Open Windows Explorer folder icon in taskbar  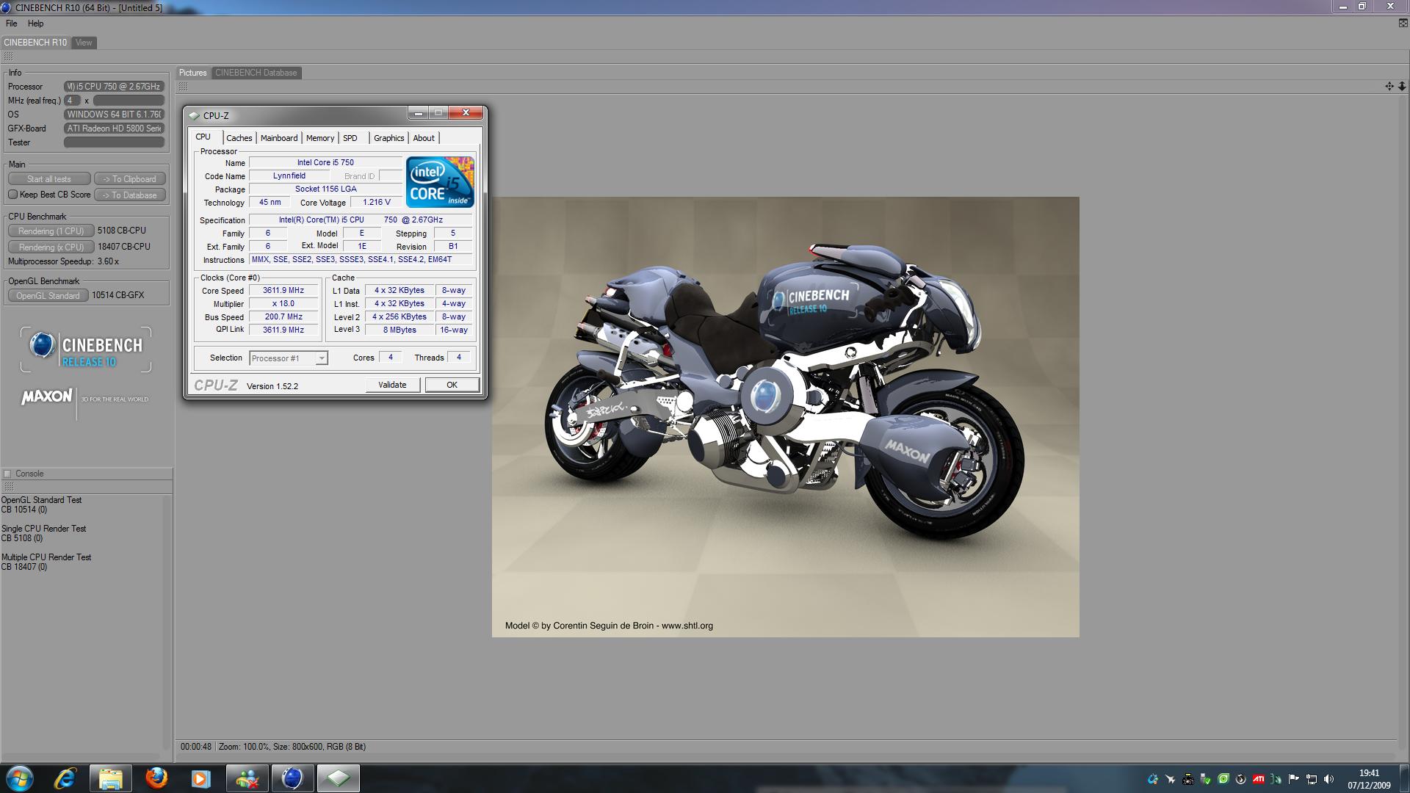[110, 778]
